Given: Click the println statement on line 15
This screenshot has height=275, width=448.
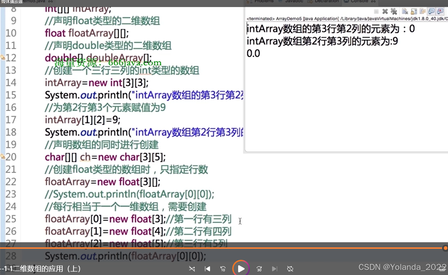Looking at the screenshot, I should click(144, 95).
